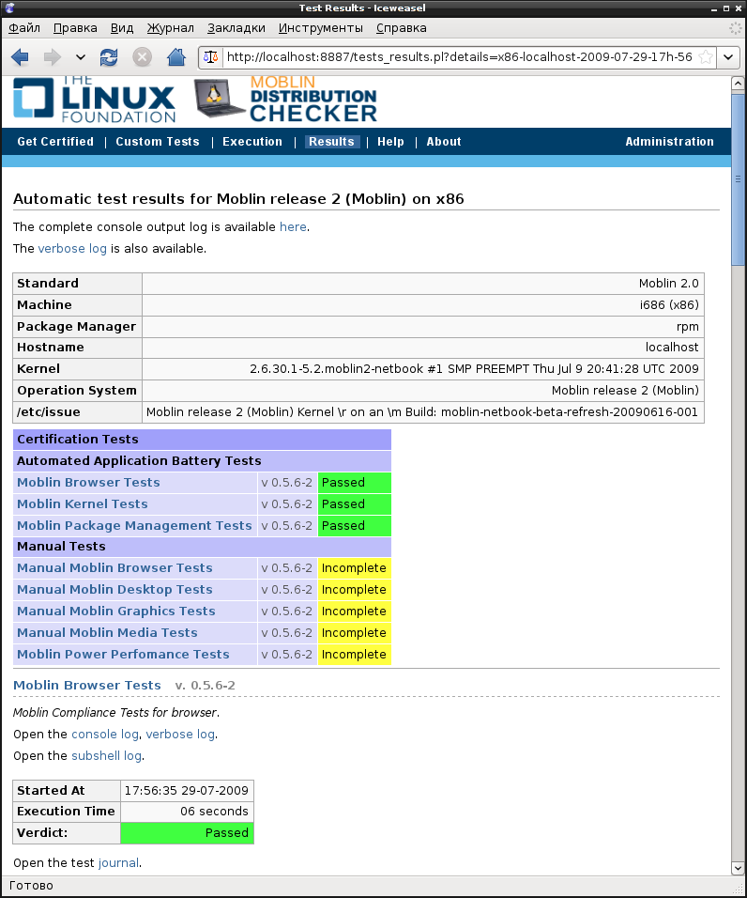Image resolution: width=747 pixels, height=898 pixels.
Task: Open Moblin Kernel Tests link
Action: coord(83,504)
